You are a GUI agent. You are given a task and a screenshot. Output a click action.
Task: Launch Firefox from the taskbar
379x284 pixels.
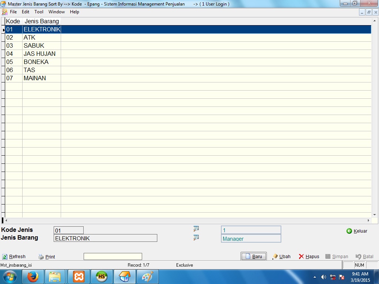[x=33, y=277]
